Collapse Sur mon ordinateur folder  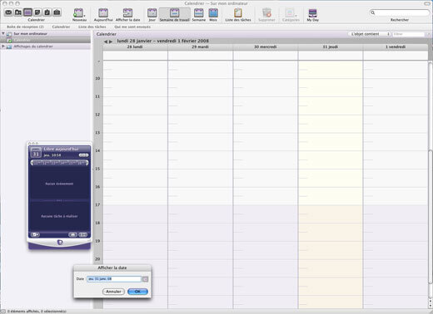pos(3,33)
